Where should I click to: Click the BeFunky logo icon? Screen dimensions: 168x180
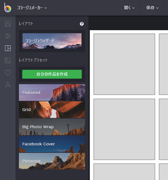8,7
